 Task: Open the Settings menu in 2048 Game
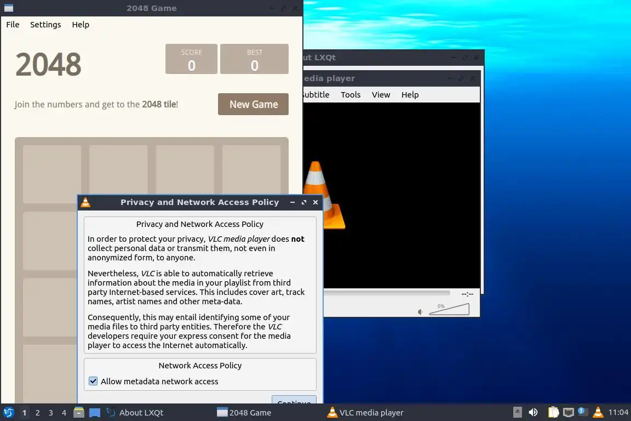(x=45, y=25)
